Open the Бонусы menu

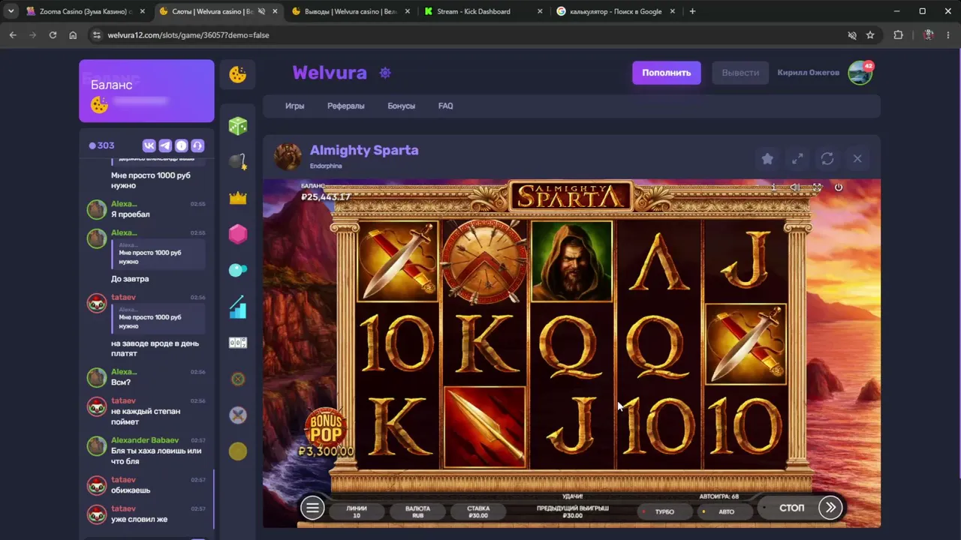[401, 106]
